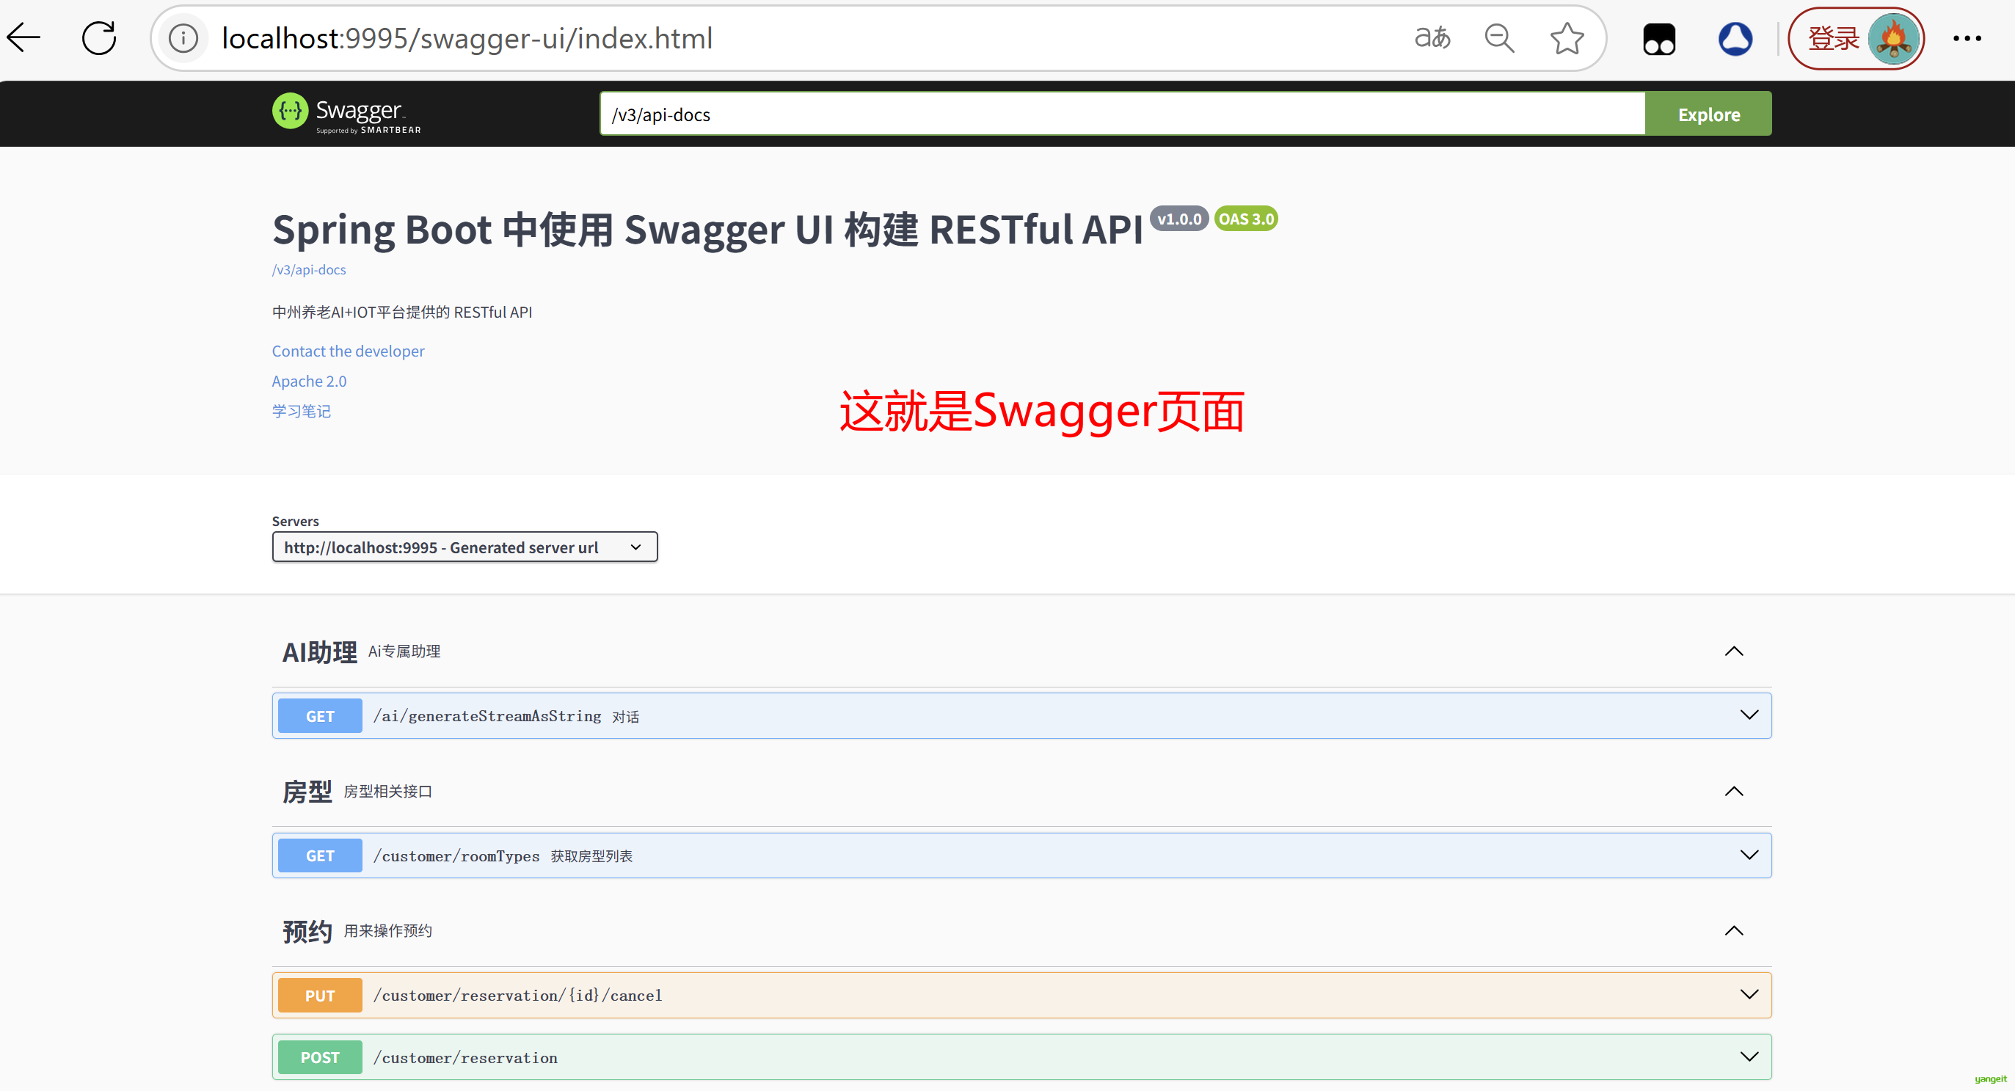
Task: Open the Apache 2.0 license link
Action: pos(309,381)
